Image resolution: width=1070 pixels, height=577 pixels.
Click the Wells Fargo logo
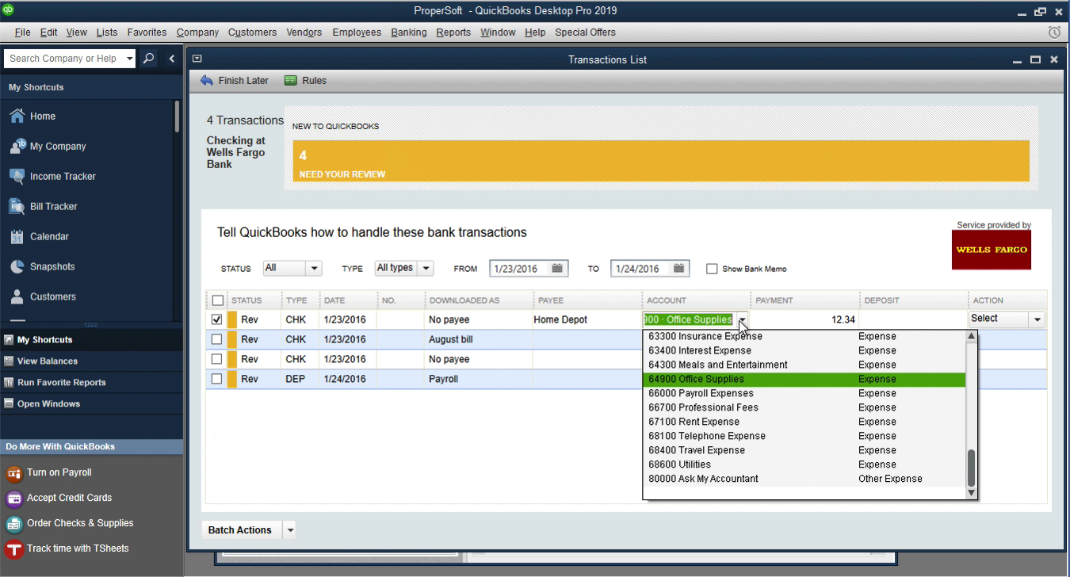pyautogui.click(x=991, y=250)
